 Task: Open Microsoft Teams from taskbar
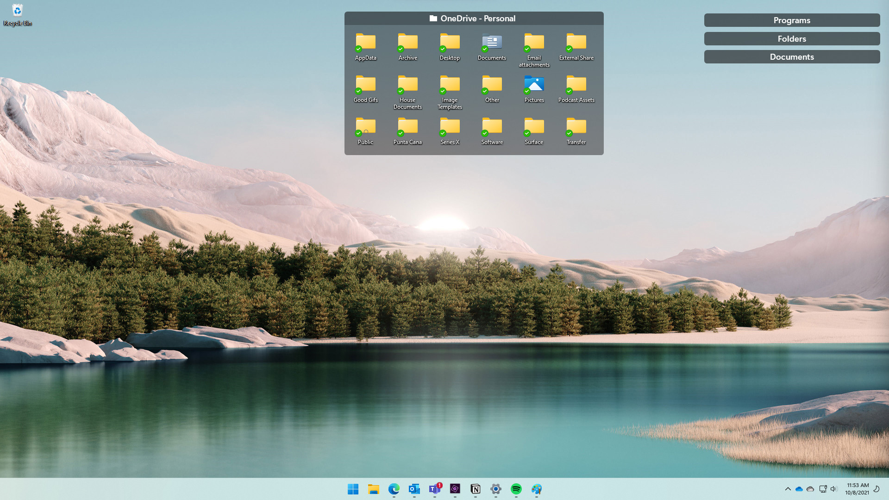click(x=434, y=489)
